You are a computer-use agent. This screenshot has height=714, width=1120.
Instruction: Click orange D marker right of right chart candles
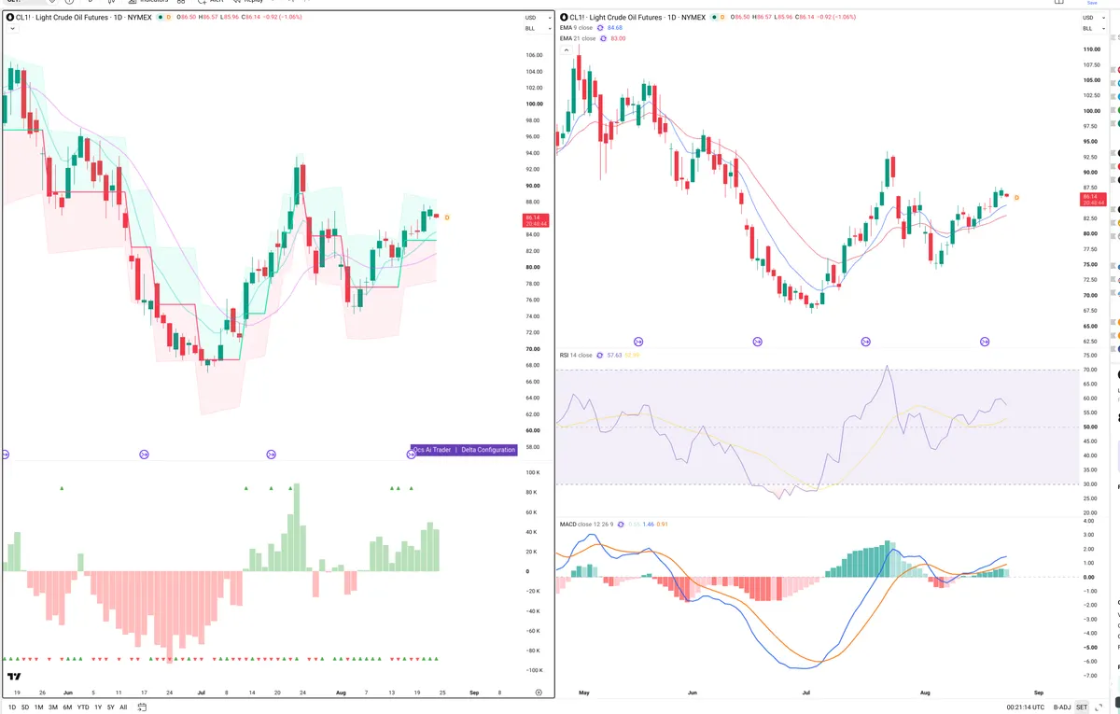click(x=1016, y=198)
